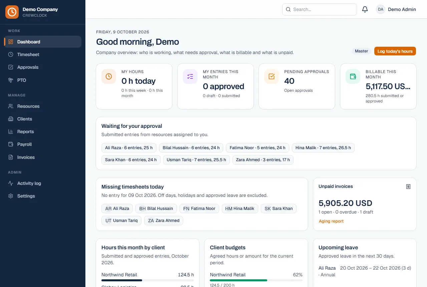
Task: Select Hina Malik missing timesheet chip
Action: tap(240, 209)
